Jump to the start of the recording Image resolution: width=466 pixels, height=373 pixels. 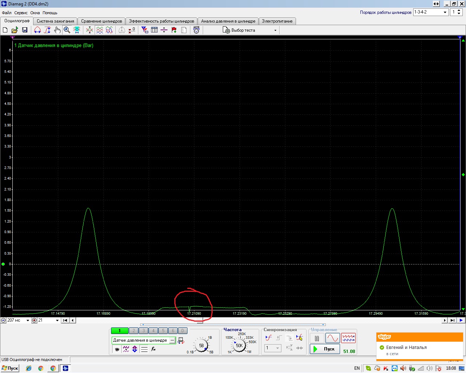point(65,321)
